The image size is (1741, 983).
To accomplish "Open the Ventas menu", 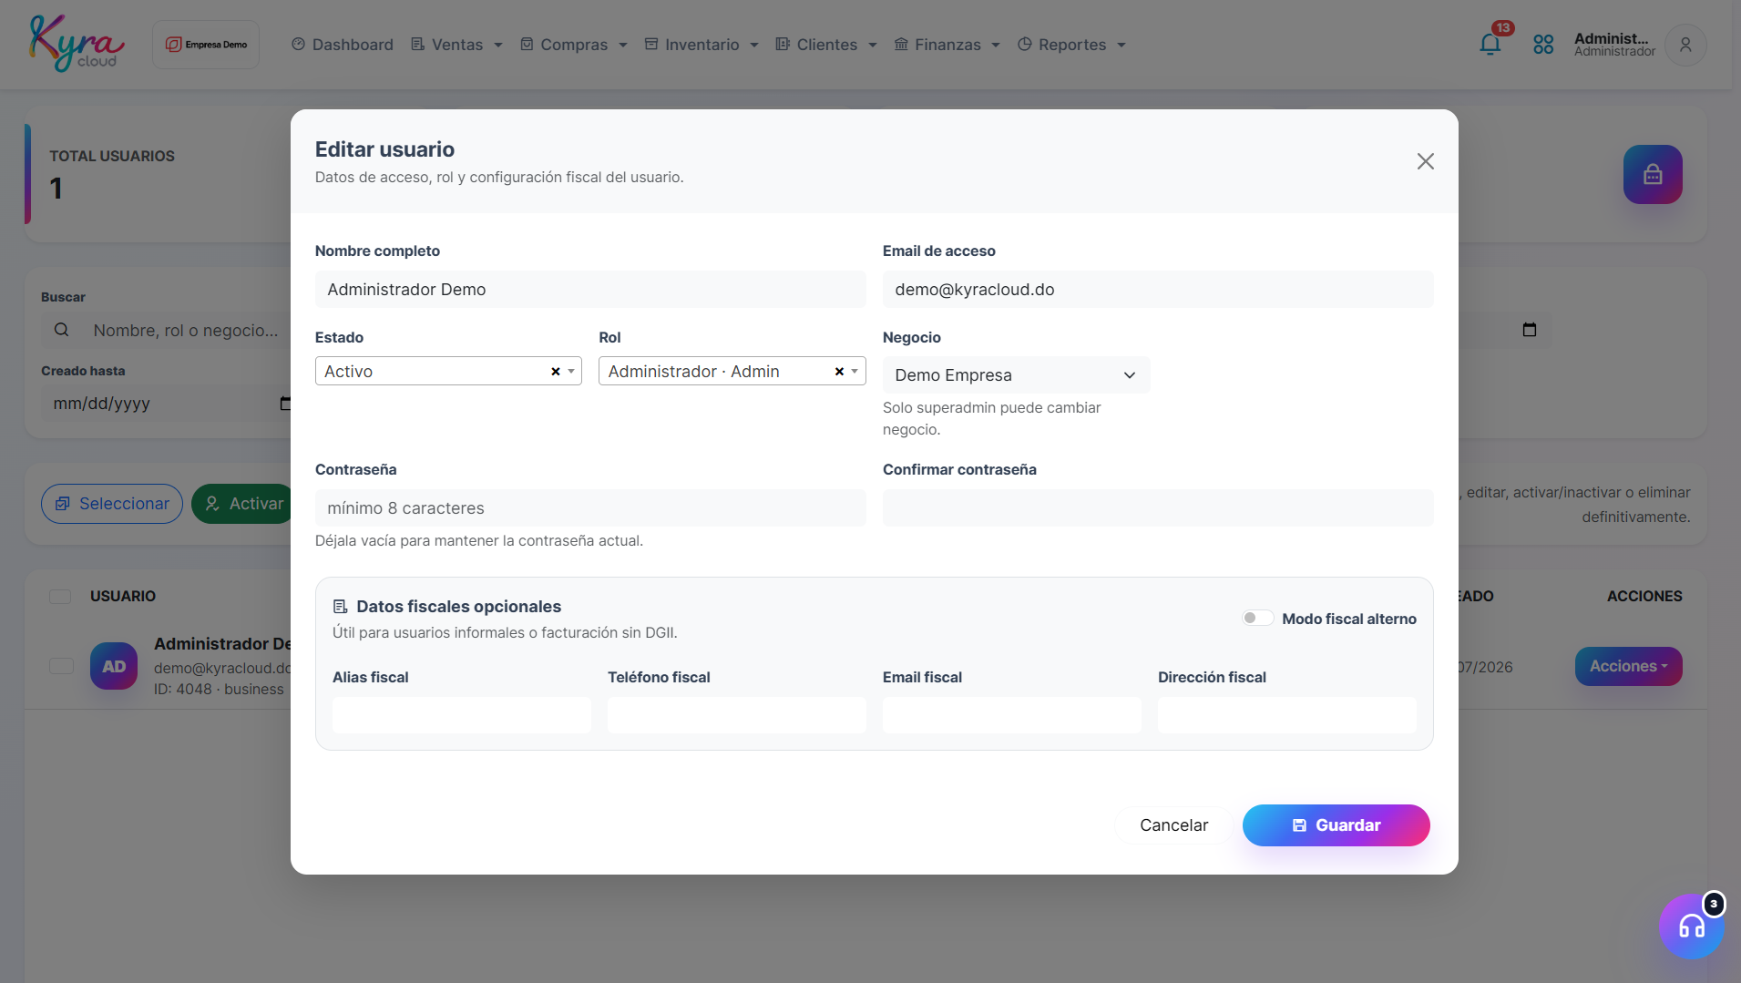I will coord(456,45).
